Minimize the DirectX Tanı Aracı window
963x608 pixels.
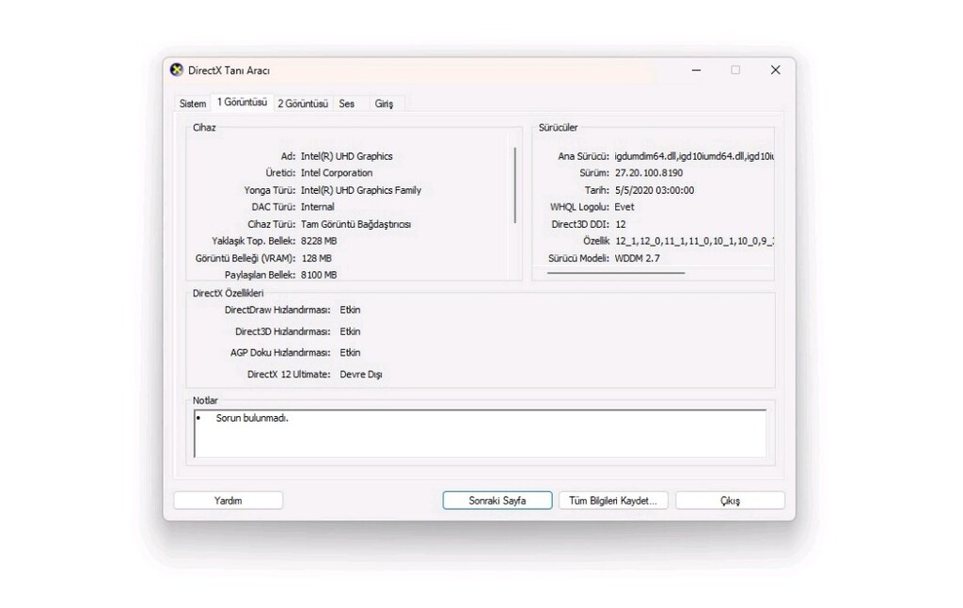coord(696,70)
